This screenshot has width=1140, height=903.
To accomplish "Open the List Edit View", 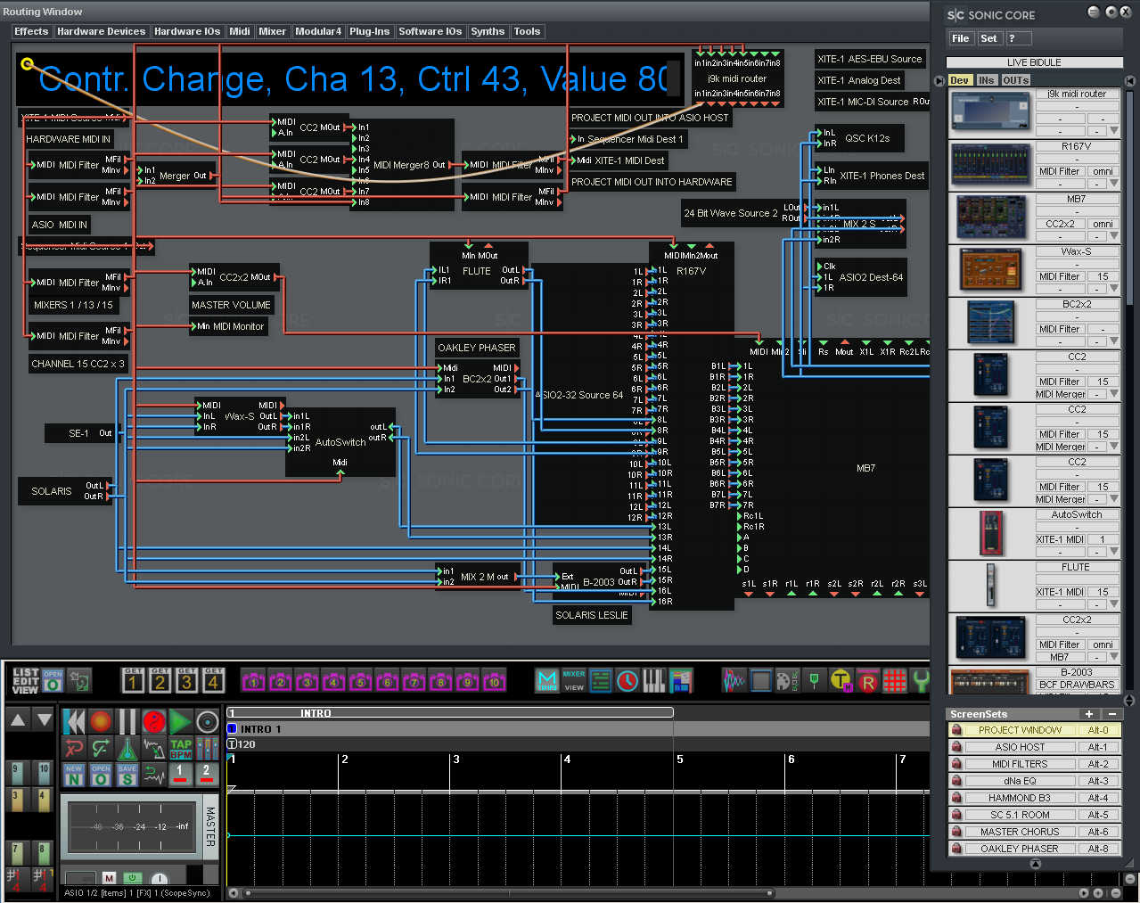I will (25, 680).
